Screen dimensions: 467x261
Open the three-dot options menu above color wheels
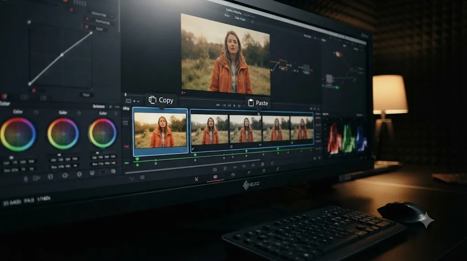tap(117, 107)
